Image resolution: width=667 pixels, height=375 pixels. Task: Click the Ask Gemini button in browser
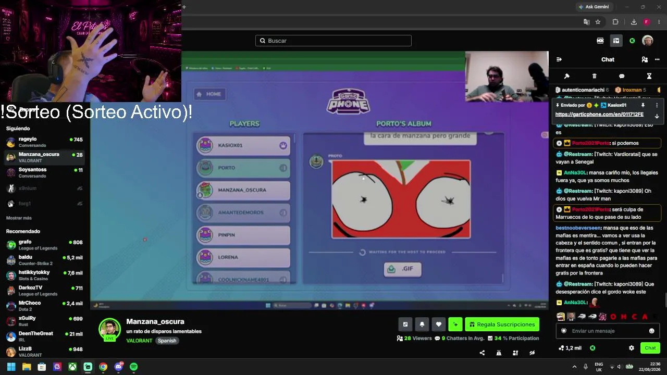[594, 7]
